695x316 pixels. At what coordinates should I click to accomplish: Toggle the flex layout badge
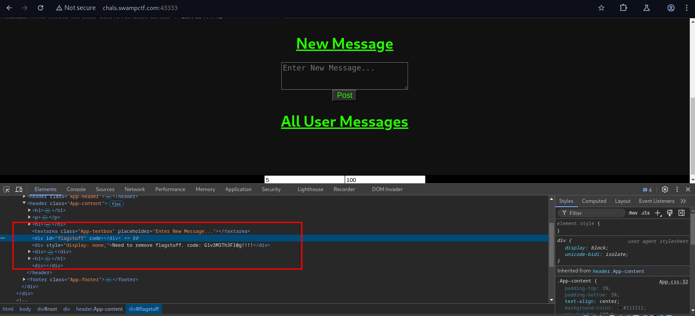[116, 204]
